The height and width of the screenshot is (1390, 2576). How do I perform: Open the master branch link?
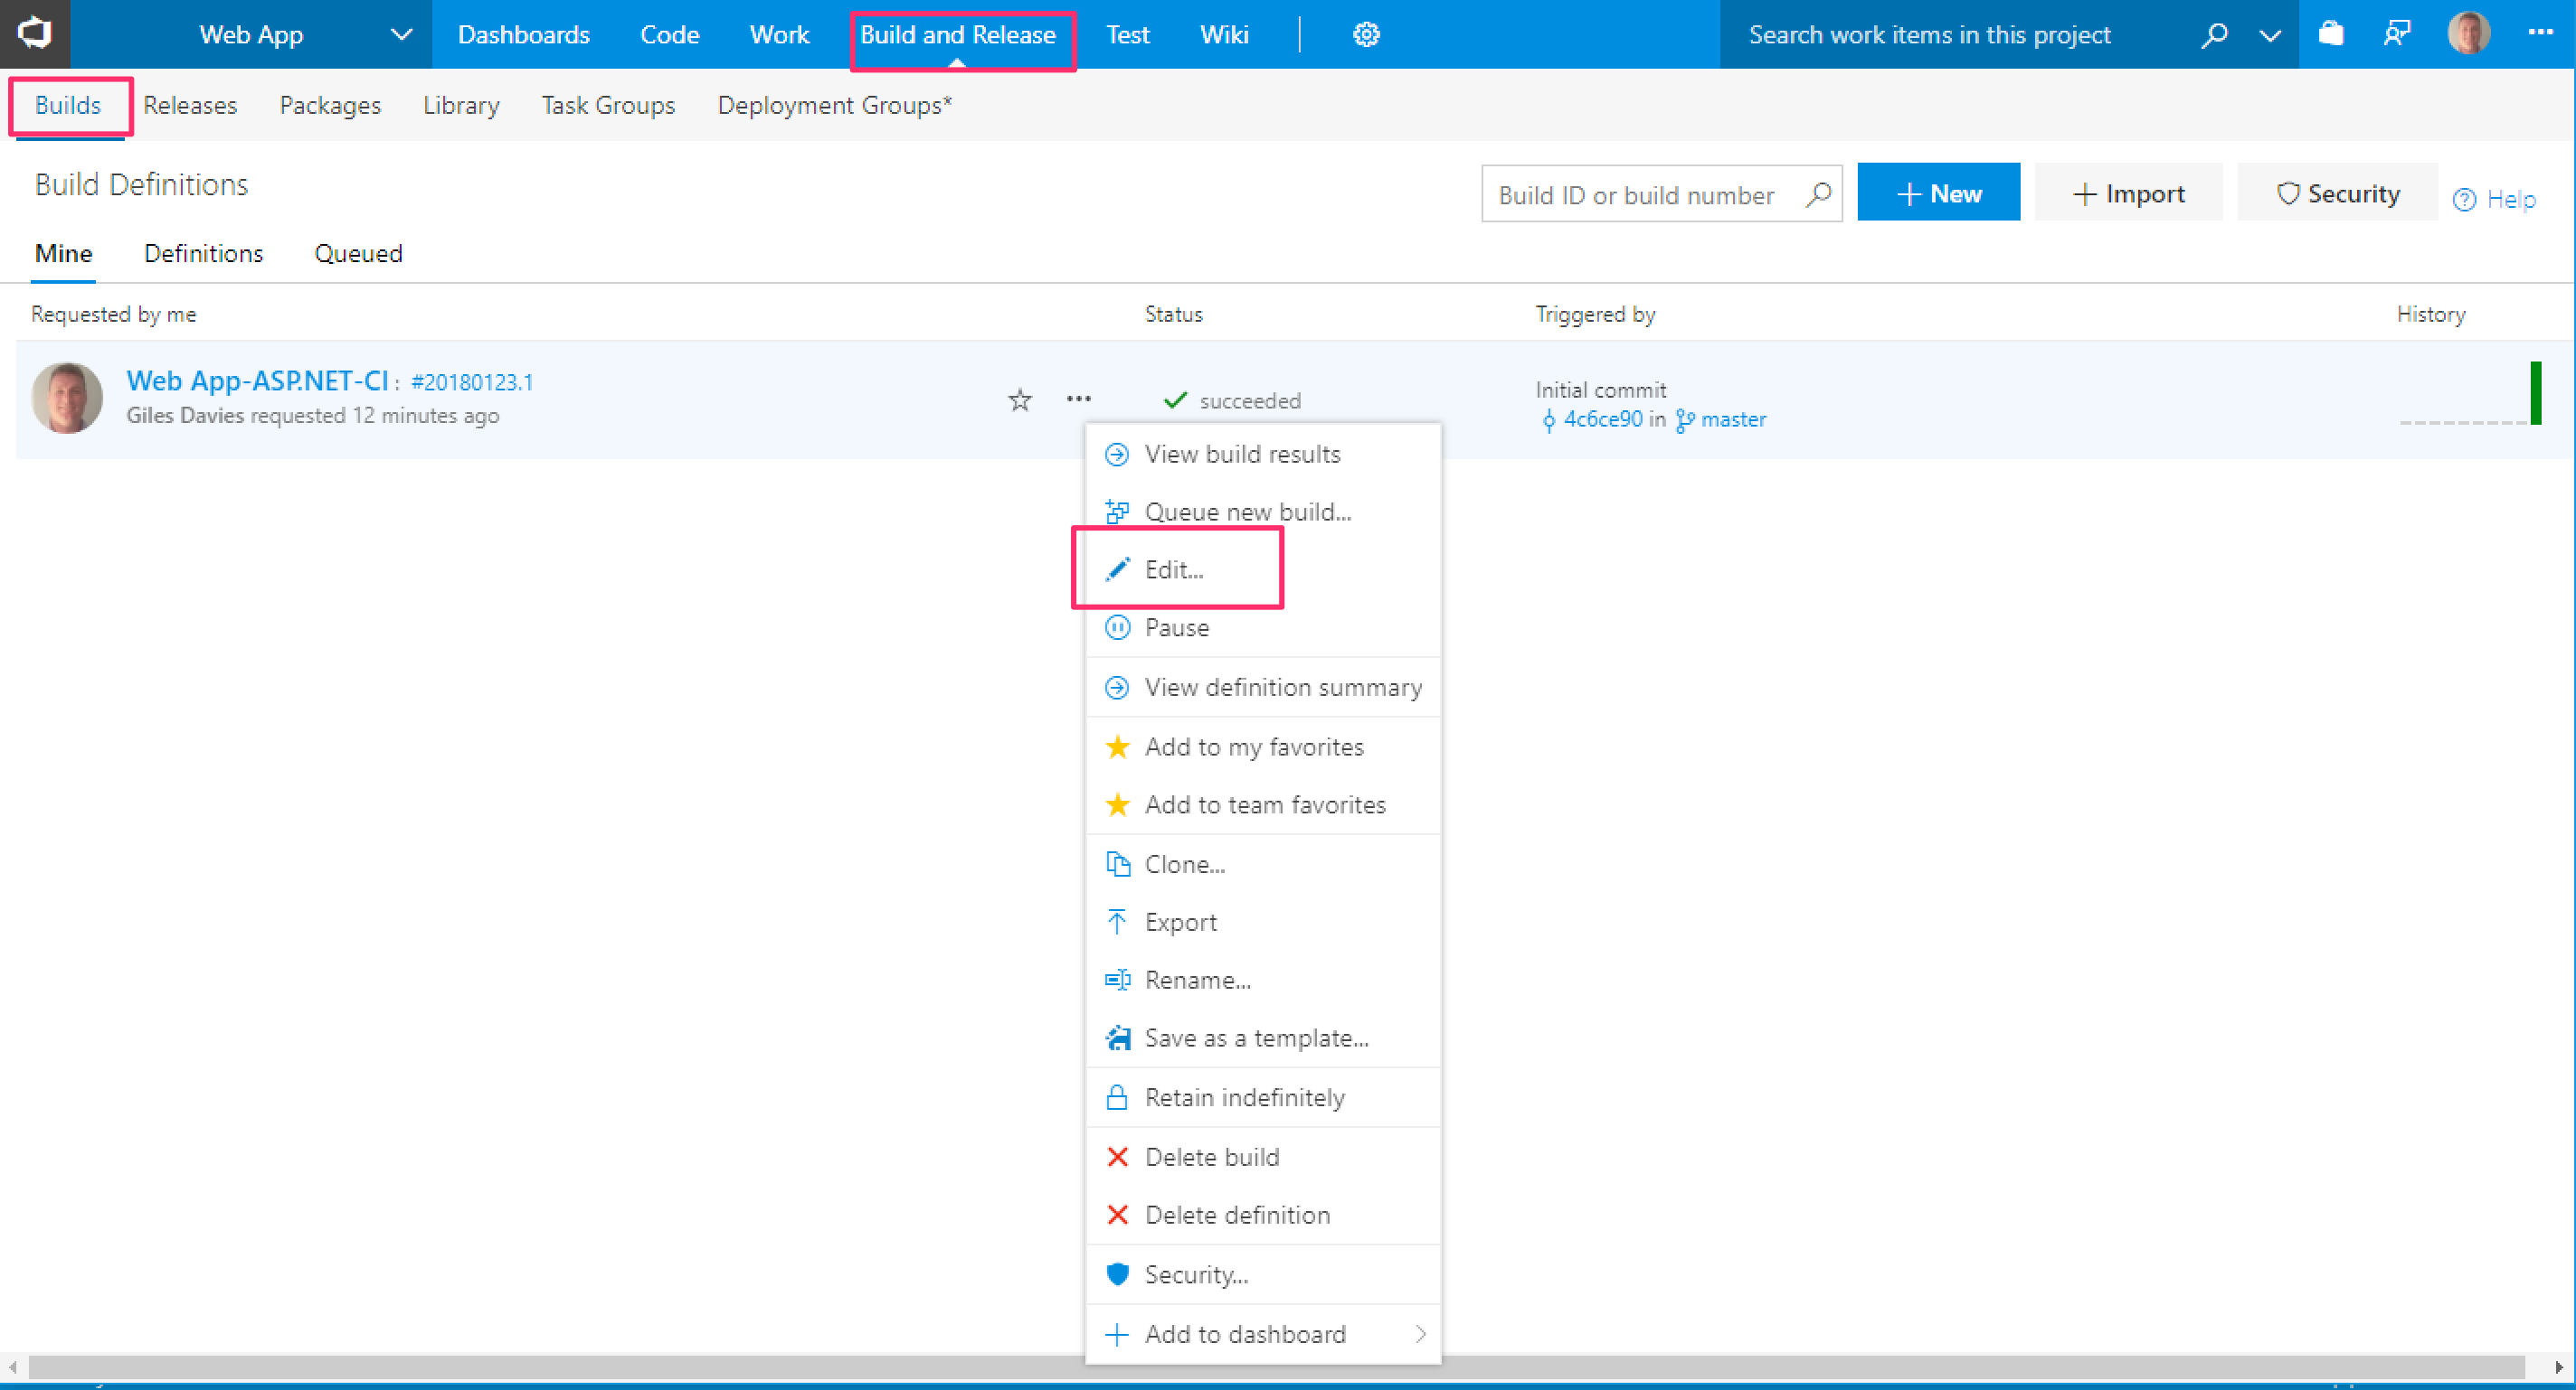[1733, 419]
